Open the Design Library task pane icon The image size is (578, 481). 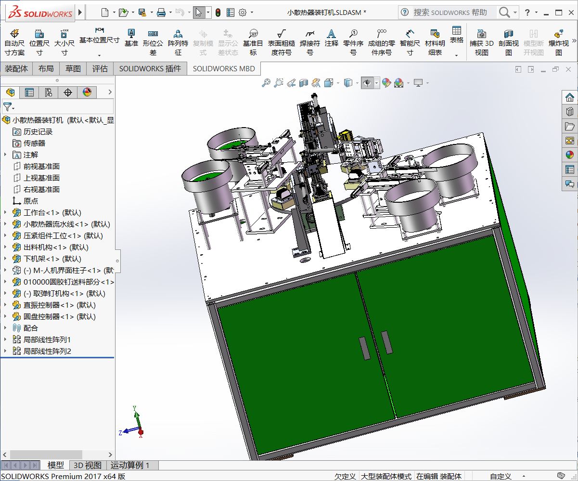570,112
